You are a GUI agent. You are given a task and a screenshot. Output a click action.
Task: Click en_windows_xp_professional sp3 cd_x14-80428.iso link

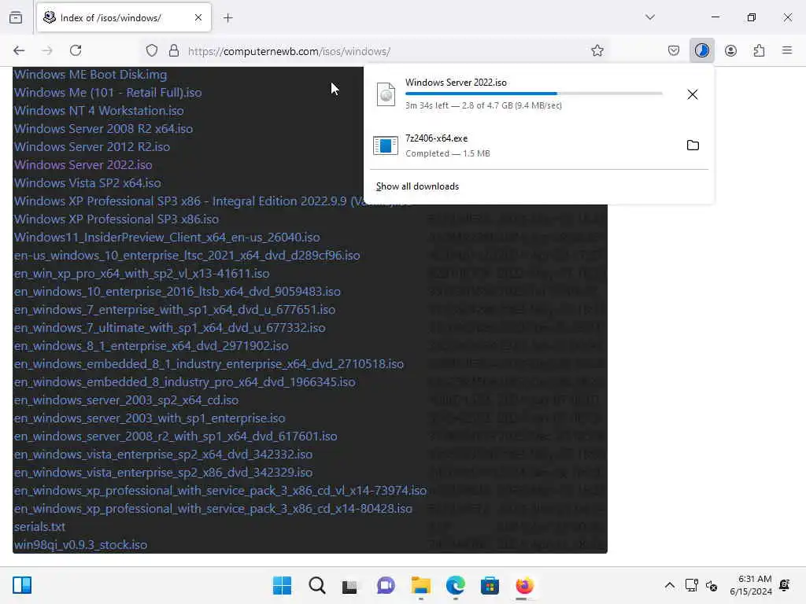click(213, 509)
